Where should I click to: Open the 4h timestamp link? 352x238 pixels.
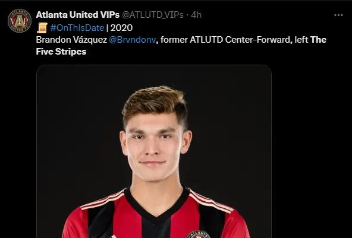pos(196,15)
